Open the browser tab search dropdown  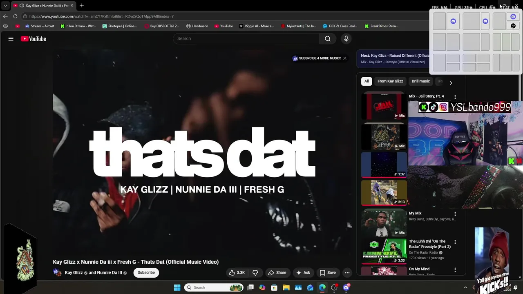(x=5, y=6)
